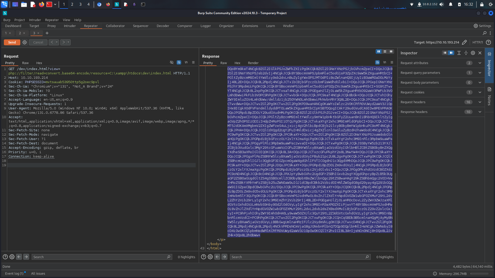495x278 pixels.
Task: Toggle newline display in Response panel
Action: (x=385, y=63)
